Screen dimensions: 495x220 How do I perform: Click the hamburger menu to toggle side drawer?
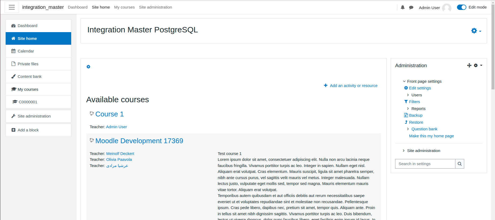click(x=12, y=7)
